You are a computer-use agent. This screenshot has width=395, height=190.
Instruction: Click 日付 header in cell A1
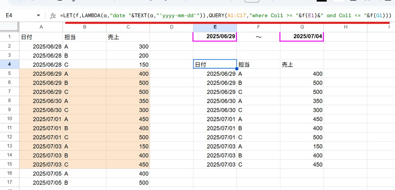[x=41, y=37]
